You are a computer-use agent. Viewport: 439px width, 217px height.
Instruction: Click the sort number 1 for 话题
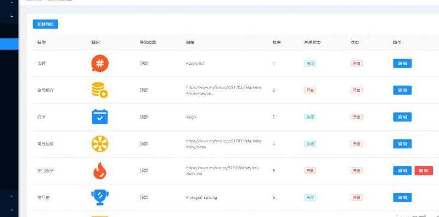274,63
